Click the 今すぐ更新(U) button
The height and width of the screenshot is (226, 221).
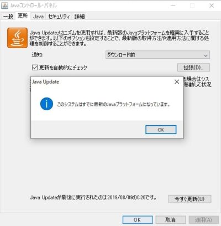coord(190,199)
